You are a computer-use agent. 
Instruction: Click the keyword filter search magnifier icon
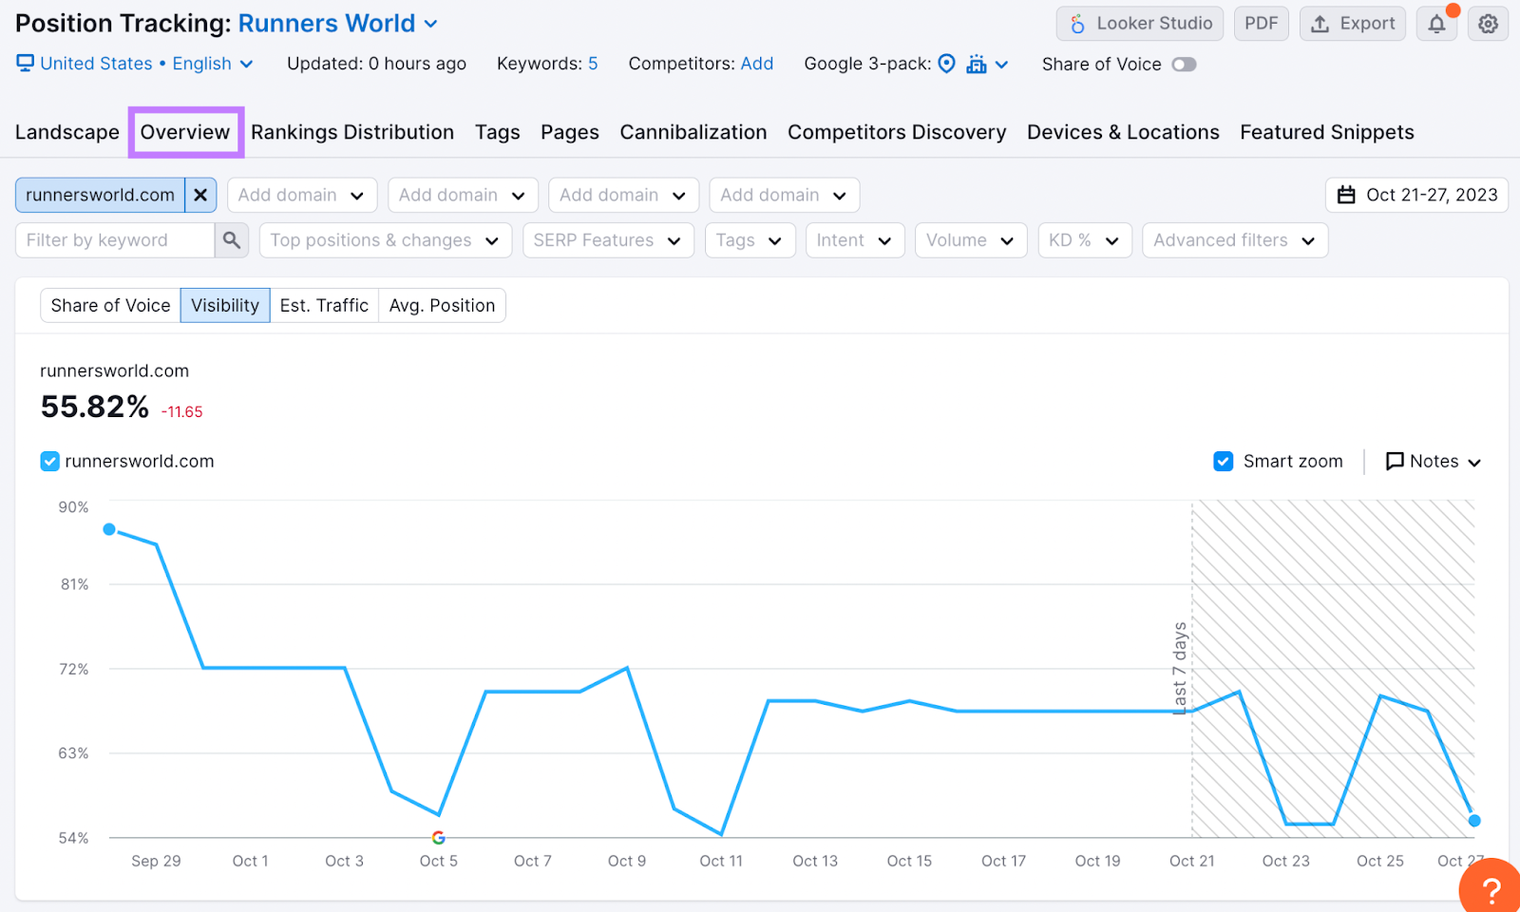231,239
